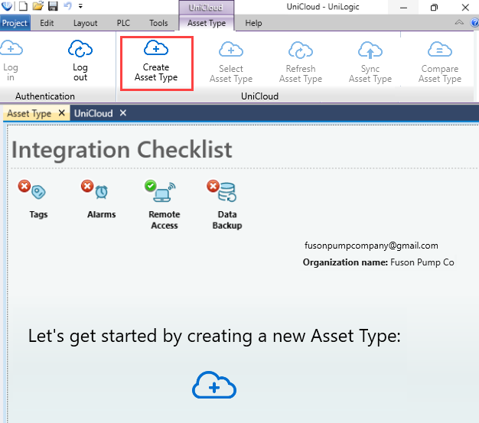Expand the quick access toolbar dropdown arrow
Image resolution: width=479 pixels, height=423 pixels.
tap(80, 7)
